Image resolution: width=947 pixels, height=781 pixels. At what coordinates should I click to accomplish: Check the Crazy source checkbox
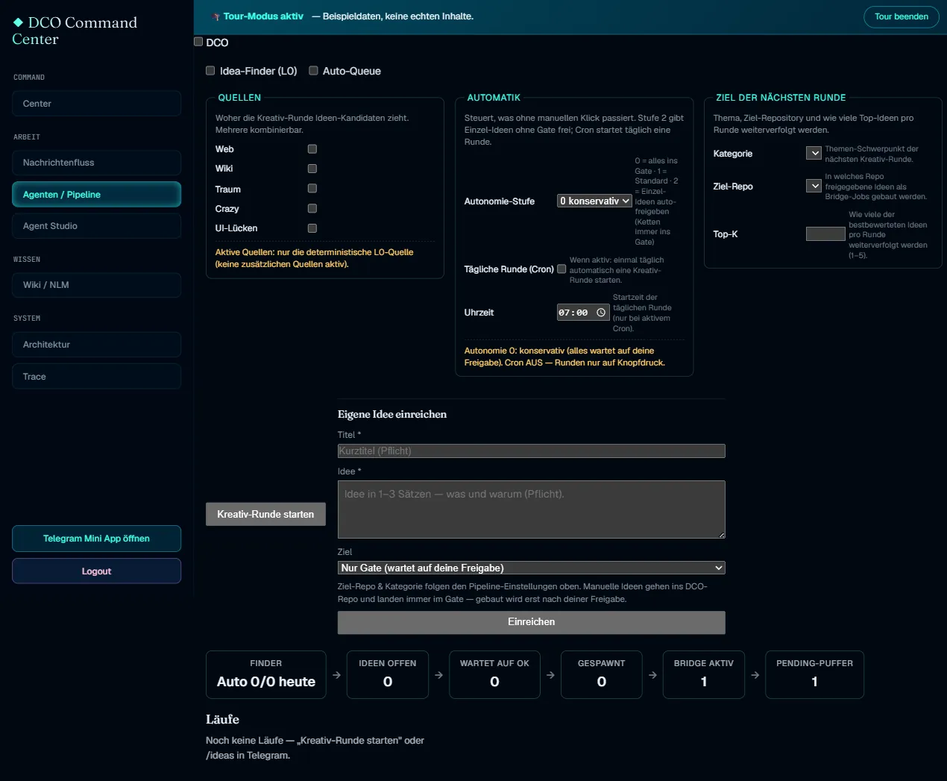[x=312, y=209]
